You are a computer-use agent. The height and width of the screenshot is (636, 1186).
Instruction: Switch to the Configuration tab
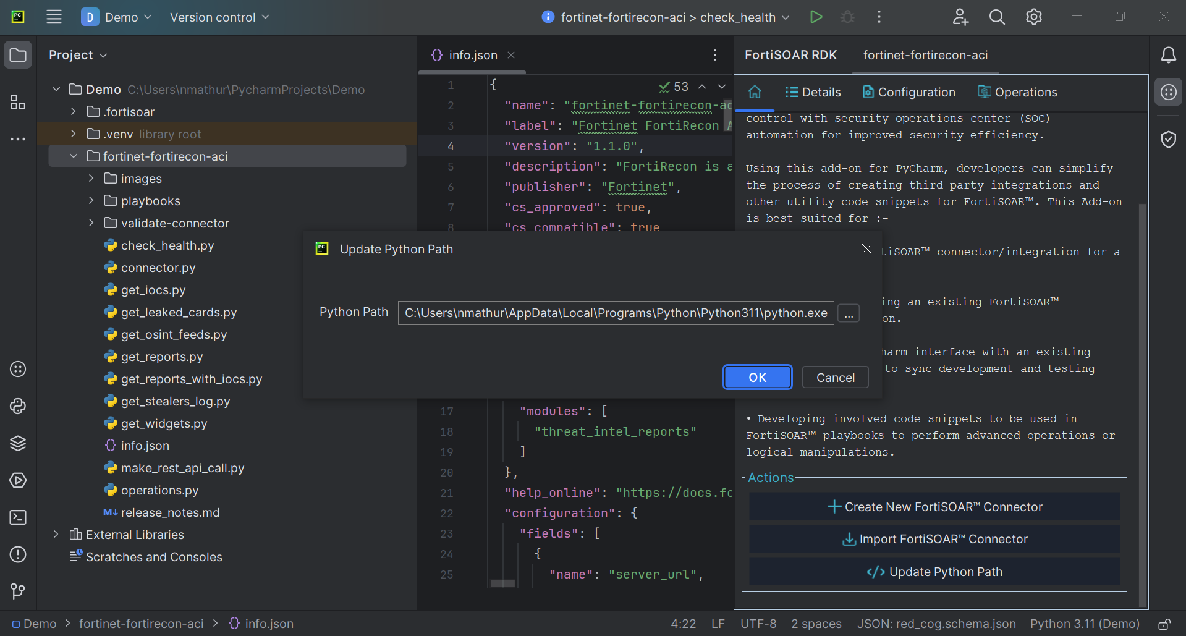(x=909, y=93)
